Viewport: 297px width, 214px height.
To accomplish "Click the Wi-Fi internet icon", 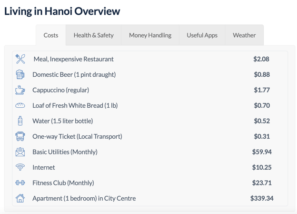I will coord(20,167).
